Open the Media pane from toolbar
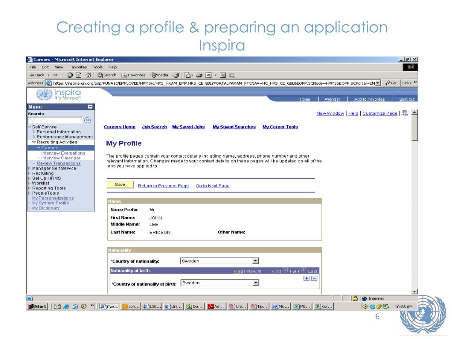Viewport: 452px width, 339px height. click(159, 75)
